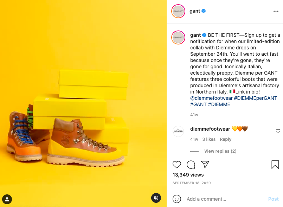Share post with paper plane icon
The image size is (283, 207).
[205, 164]
